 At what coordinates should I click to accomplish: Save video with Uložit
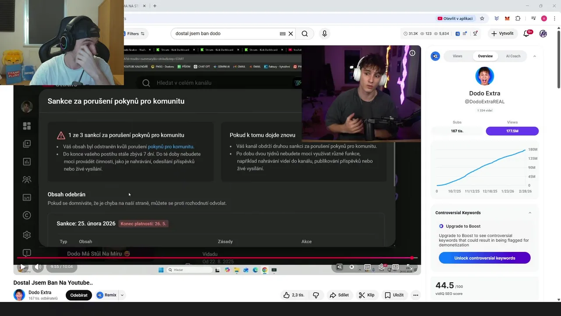click(394, 295)
